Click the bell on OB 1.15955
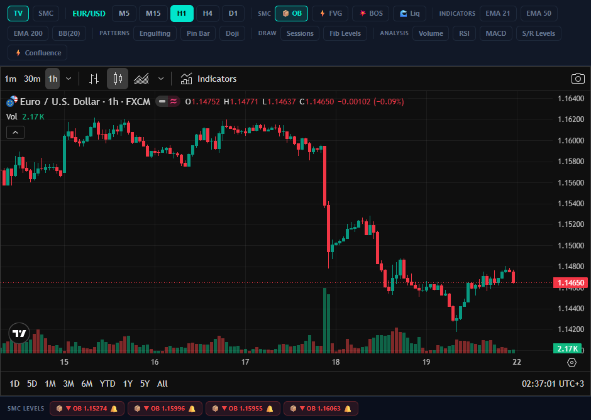This screenshot has height=420, width=591. tap(270, 409)
